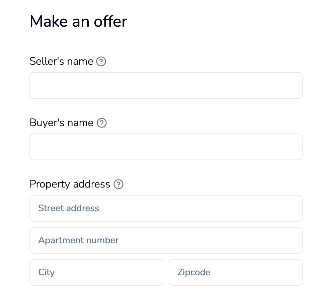Show help for Property address
The image size is (332, 298).
click(118, 184)
